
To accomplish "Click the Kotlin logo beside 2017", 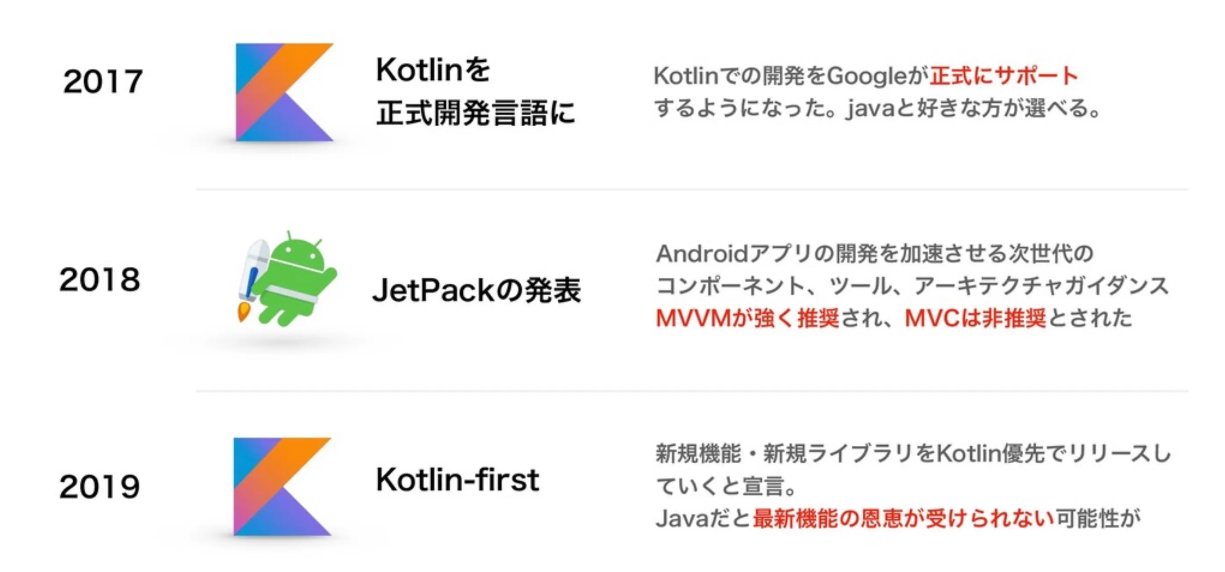I will point(285,92).
